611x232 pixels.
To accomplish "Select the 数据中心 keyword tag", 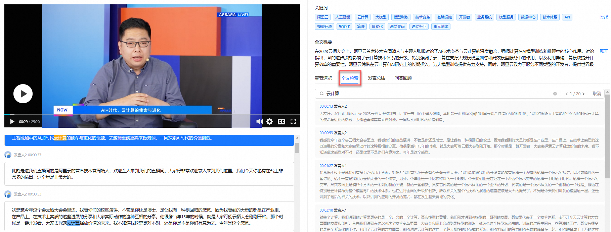I will (528, 17).
